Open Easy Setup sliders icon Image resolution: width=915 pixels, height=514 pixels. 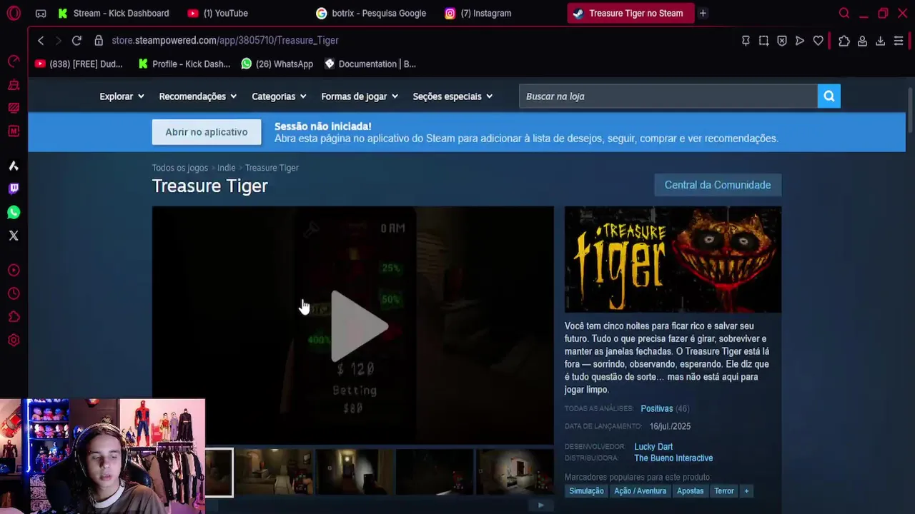899,41
